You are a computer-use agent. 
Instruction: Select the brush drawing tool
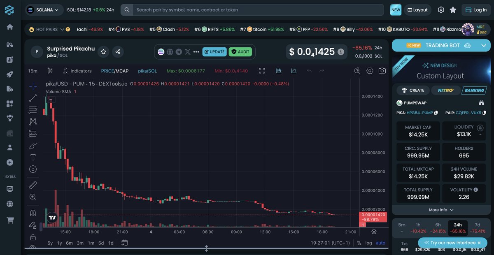pyautogui.click(x=33, y=146)
